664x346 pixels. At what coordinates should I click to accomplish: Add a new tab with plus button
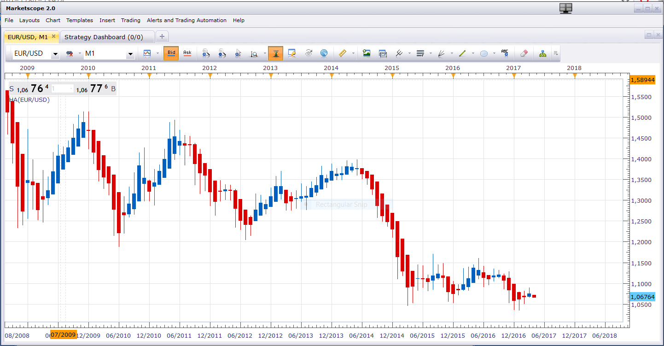[162, 37]
